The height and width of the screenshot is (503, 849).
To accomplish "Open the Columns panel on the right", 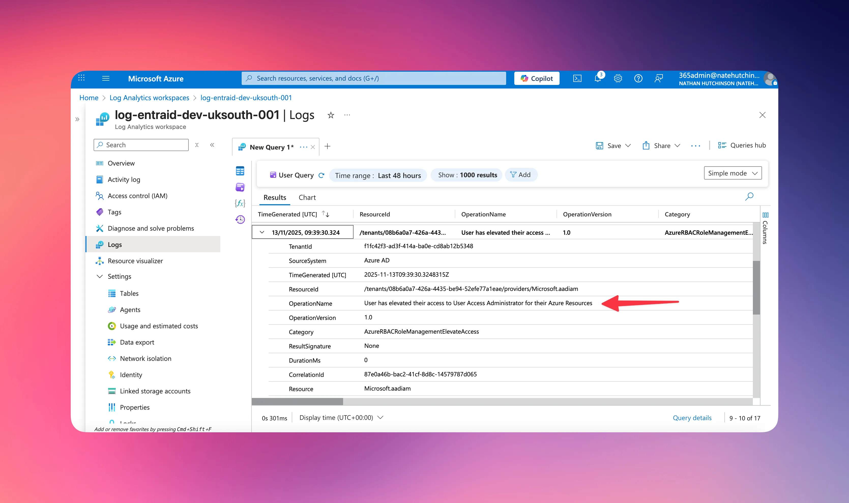I will pyautogui.click(x=765, y=228).
